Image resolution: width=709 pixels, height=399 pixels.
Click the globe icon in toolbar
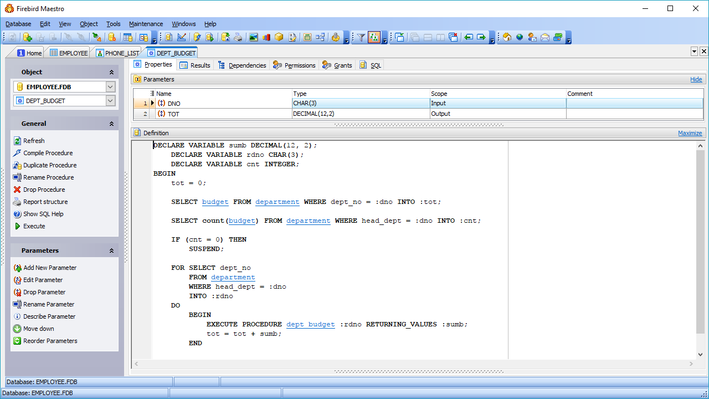(520, 37)
